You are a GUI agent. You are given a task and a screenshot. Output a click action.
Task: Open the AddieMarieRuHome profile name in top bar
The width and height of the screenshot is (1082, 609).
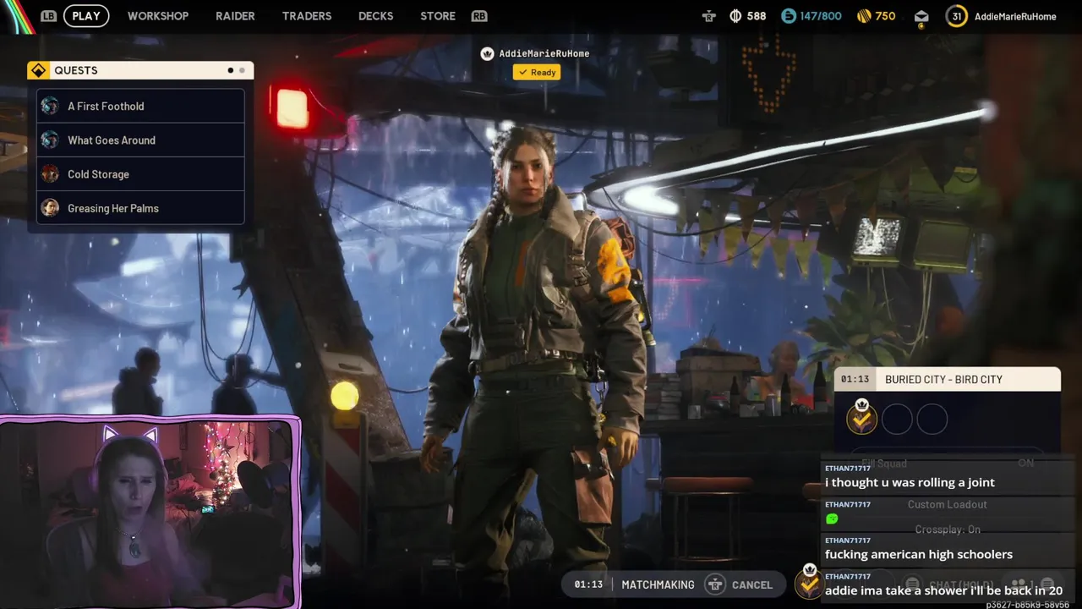pyautogui.click(x=1015, y=16)
